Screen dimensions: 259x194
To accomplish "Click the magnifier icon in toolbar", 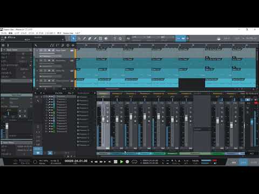I will 120,38.
